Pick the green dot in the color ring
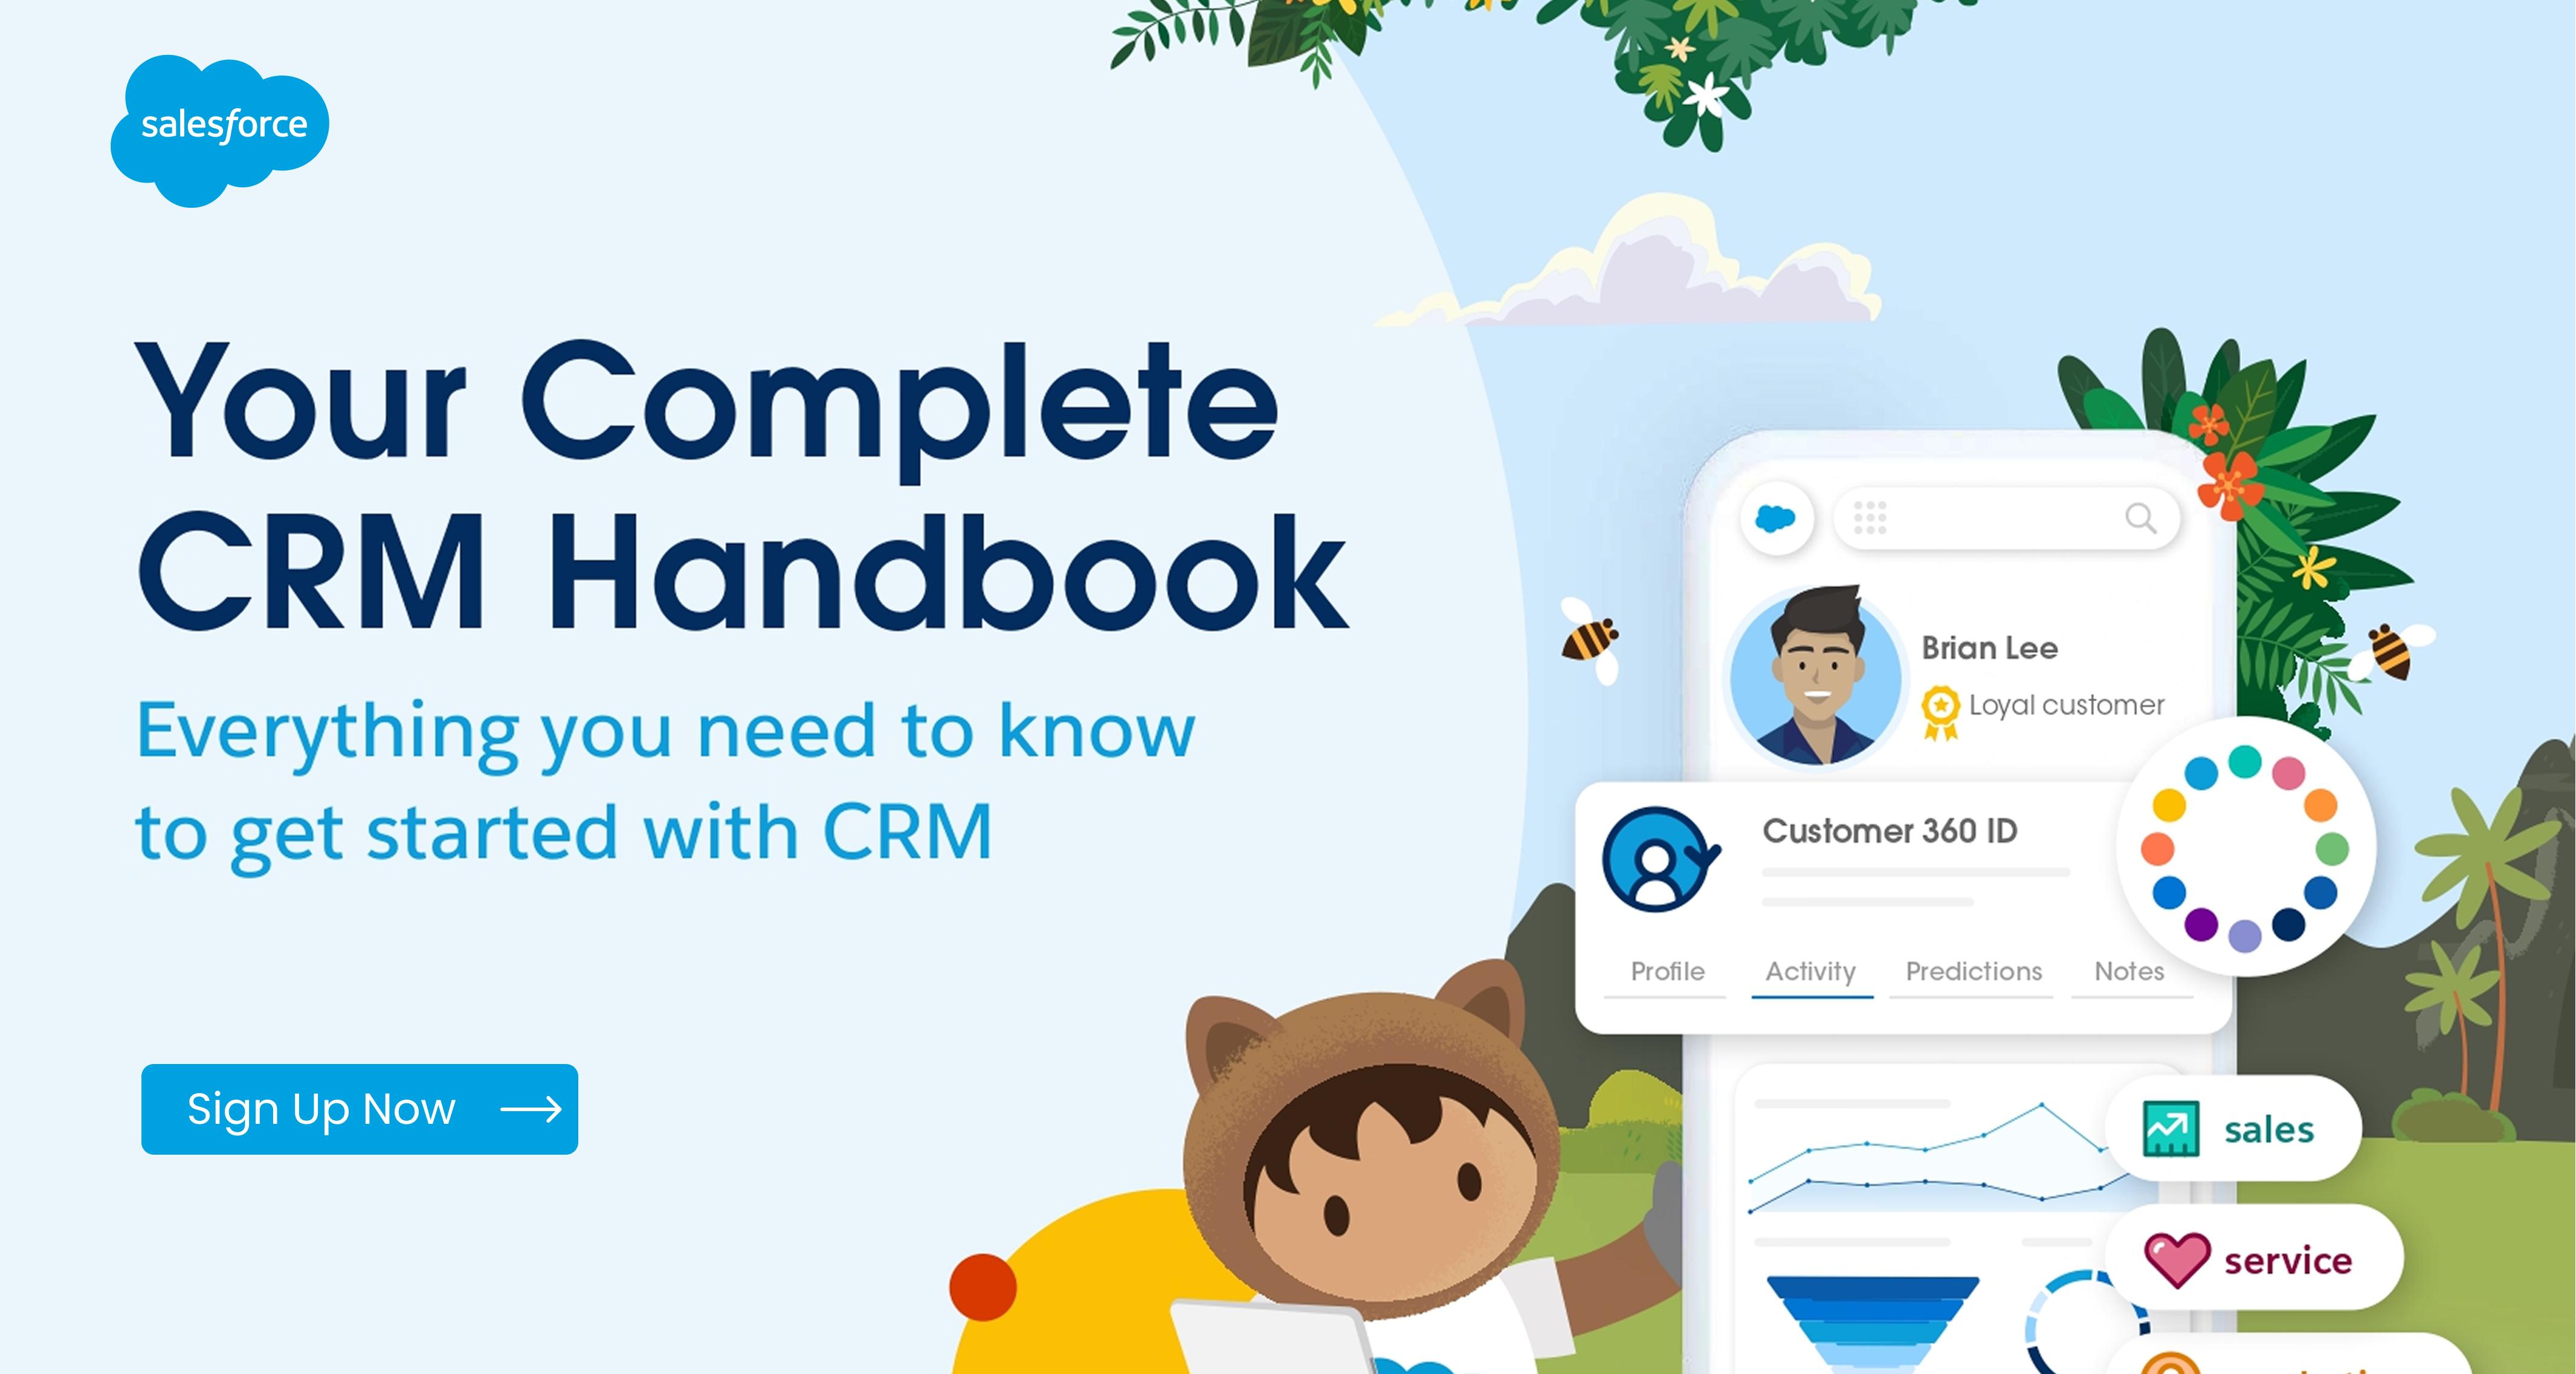This screenshot has width=2576, height=1374. point(2332,849)
